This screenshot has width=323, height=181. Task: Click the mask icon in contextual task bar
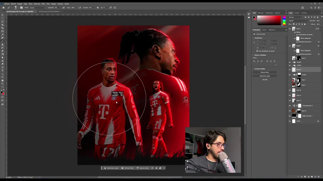pyautogui.click(x=156, y=168)
